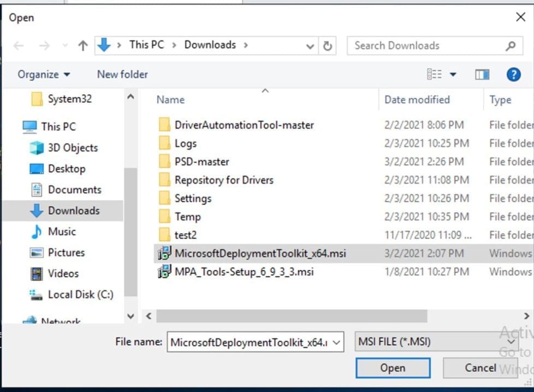Open the address bar previous locations dropdown
534x392 pixels.
click(x=310, y=46)
